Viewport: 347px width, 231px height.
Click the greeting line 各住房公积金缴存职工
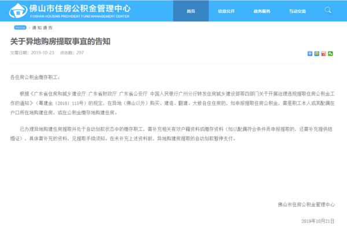point(35,77)
